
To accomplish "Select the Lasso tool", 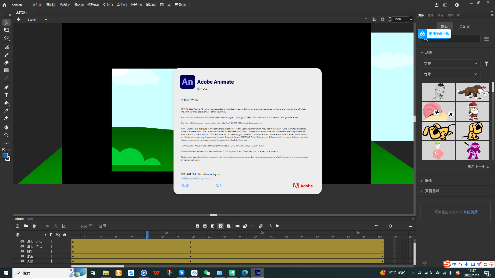I will pyautogui.click(x=6, y=38).
